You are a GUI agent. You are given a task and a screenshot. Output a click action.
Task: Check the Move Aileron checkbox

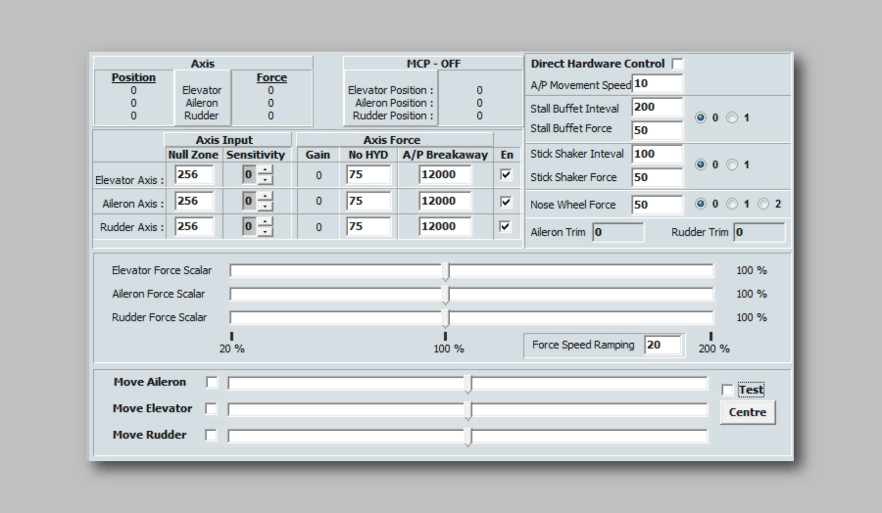tap(212, 383)
